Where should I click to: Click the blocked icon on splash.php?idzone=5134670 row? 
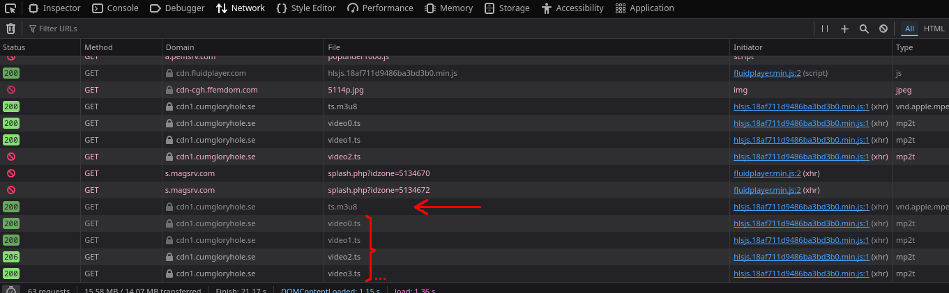point(11,173)
